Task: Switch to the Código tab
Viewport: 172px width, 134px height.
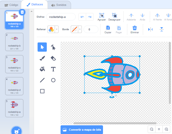Action: (x=11, y=5)
